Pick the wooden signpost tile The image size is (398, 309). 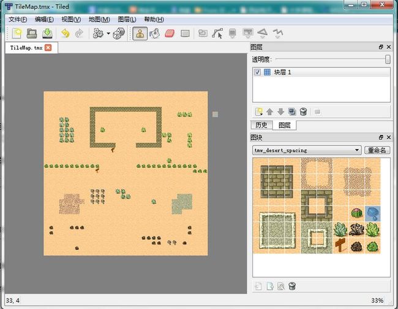click(x=340, y=246)
